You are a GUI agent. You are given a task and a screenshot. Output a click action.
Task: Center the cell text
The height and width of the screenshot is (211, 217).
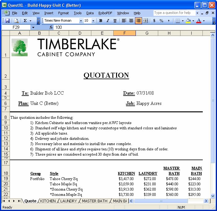tap(131, 21)
